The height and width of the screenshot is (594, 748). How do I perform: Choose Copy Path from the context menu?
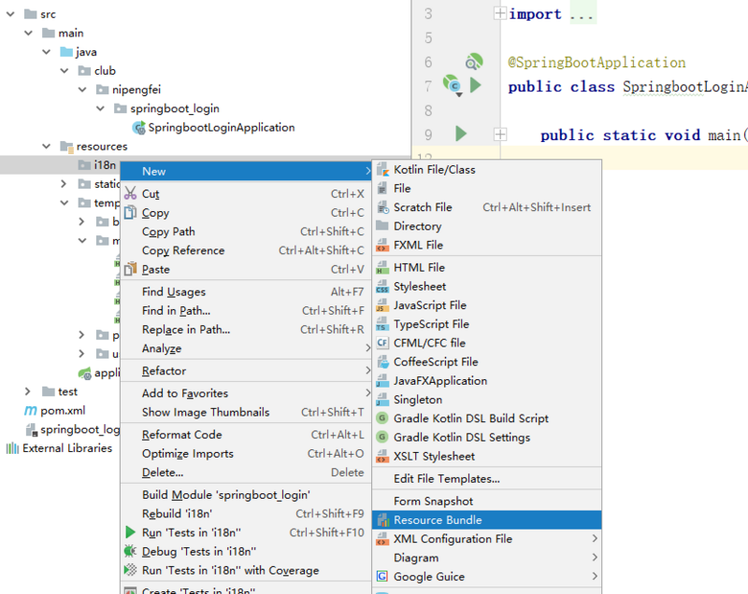click(x=168, y=232)
